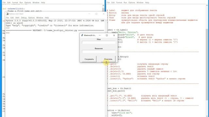Click the 'text="Hello, Tkinter"' code line
The height and width of the screenshot is (117, 209).
(x=125, y=32)
